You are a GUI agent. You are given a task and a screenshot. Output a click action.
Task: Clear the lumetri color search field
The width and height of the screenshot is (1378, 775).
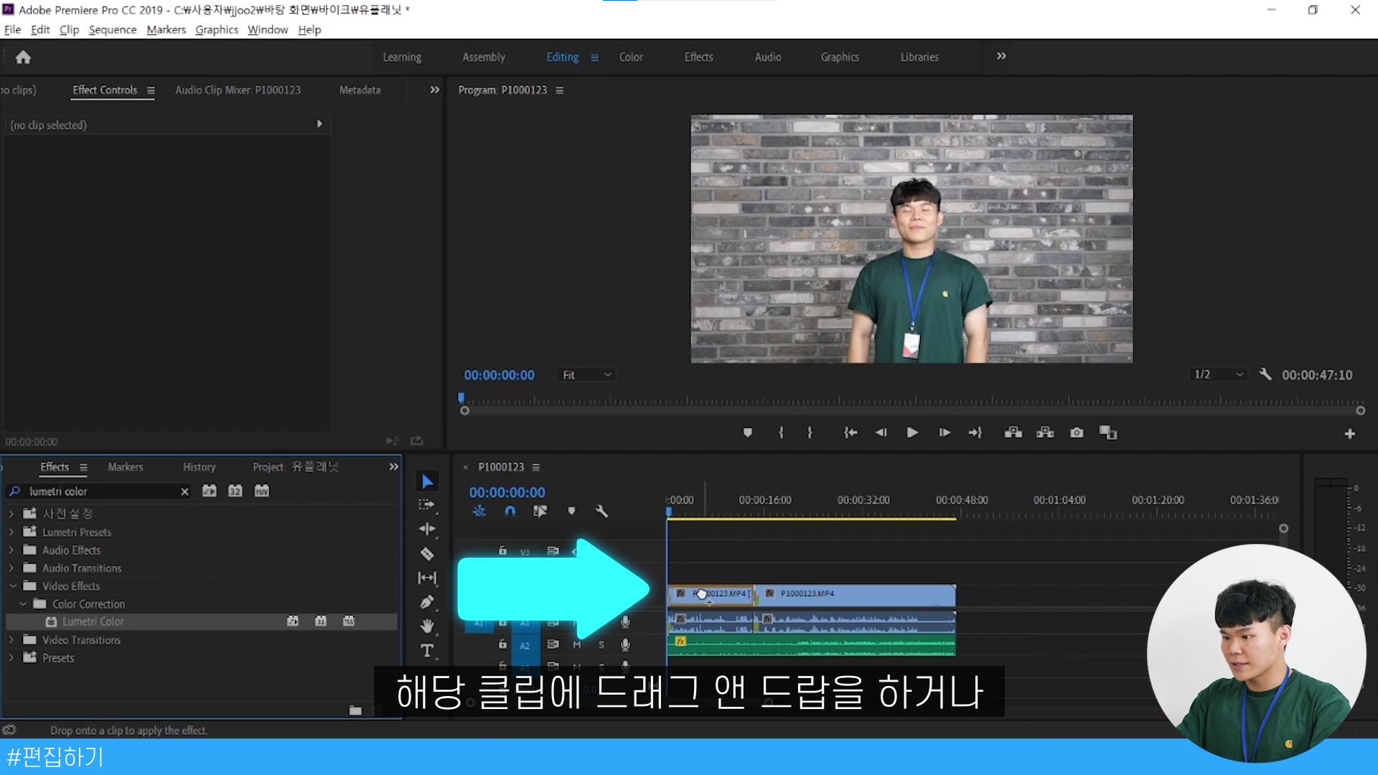tap(184, 492)
